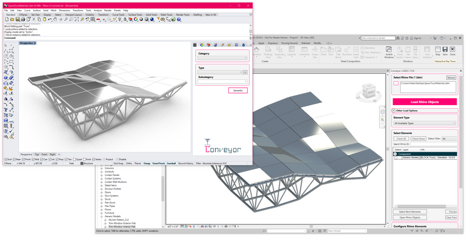Click the padlock Lock icon in Rhino toolbar
The image size is (466, 237).
[x=125, y=19]
